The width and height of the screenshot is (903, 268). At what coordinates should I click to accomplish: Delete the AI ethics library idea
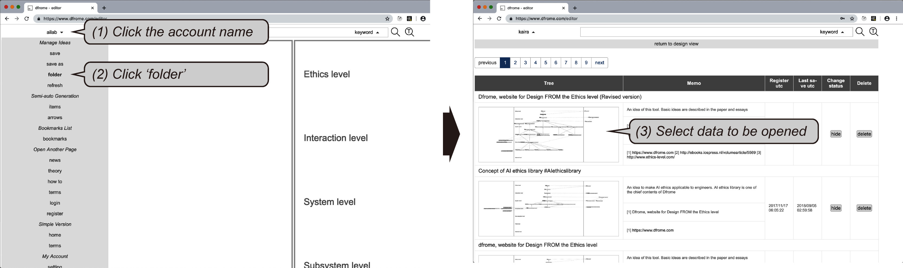864,208
